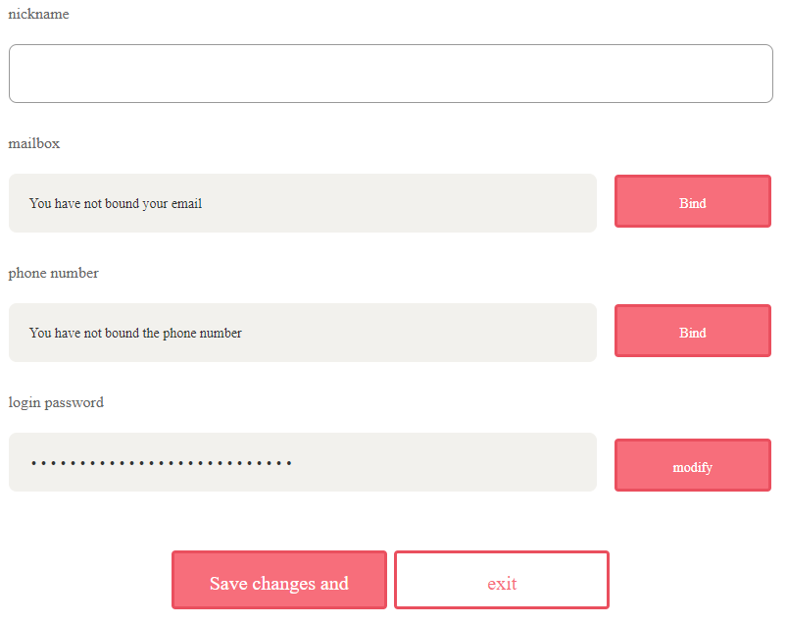This screenshot has width=787, height=625.
Task: Click the nickname text input box
Action: pos(390,74)
